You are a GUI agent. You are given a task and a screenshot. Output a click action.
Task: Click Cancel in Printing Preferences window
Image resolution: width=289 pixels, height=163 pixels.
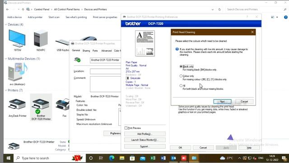pos(203,148)
